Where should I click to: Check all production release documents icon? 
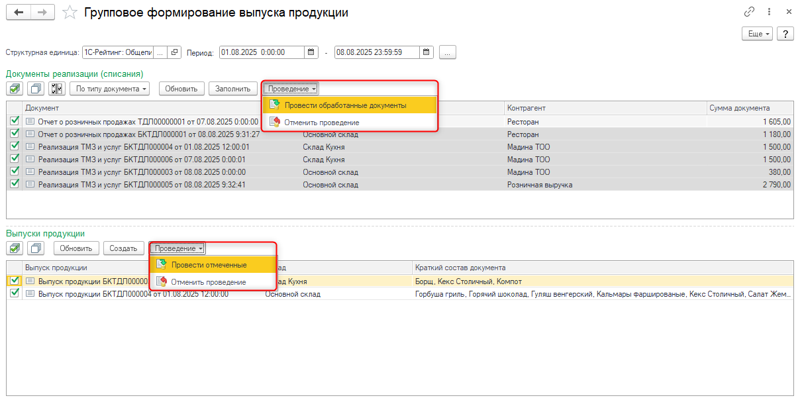point(15,248)
